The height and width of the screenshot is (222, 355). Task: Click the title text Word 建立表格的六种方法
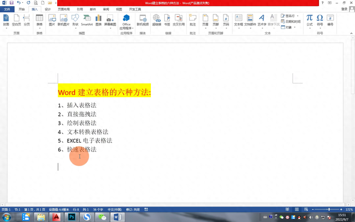(x=104, y=92)
